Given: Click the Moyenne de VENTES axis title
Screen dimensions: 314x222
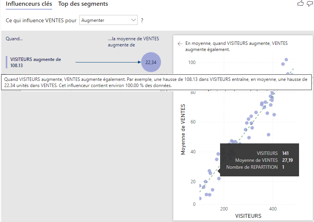Looking at the screenshot, I should pos(183,129).
